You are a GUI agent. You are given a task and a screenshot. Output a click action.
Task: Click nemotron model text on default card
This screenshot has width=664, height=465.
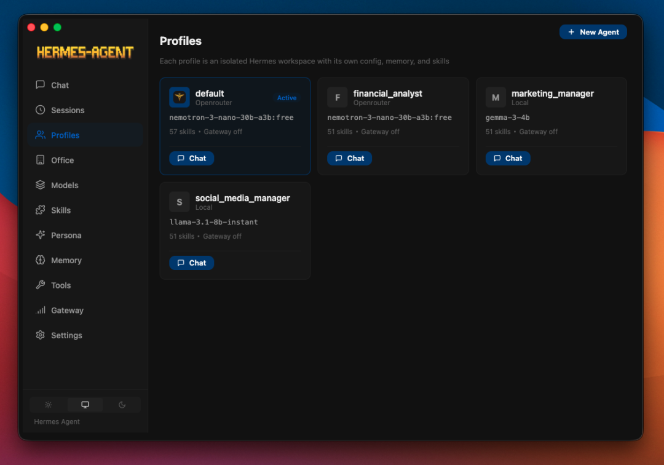(231, 117)
